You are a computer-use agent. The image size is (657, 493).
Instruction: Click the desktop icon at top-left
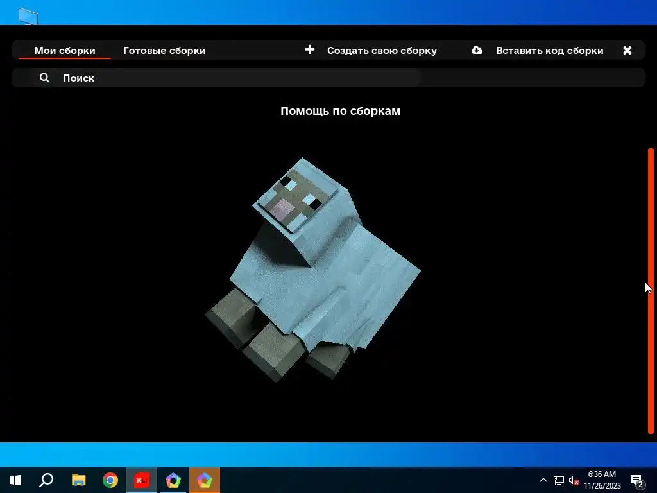coord(28,16)
